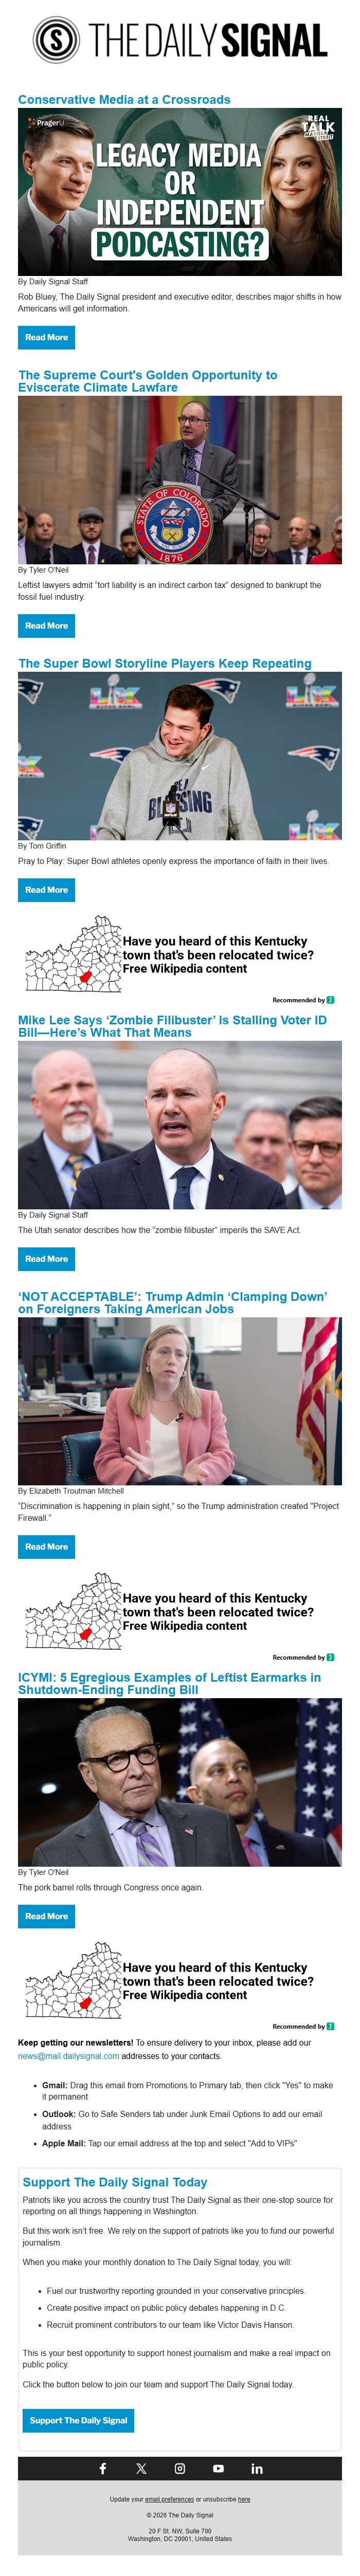
Task: Click Read More under Zombie Filibuster article
Action: (x=47, y=1259)
